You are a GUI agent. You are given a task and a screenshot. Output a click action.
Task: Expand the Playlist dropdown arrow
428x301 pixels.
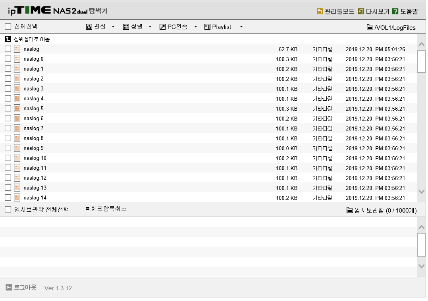pyautogui.click(x=241, y=27)
